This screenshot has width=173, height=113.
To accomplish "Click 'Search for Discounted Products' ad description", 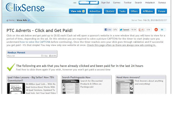I will [x=91, y=84].
